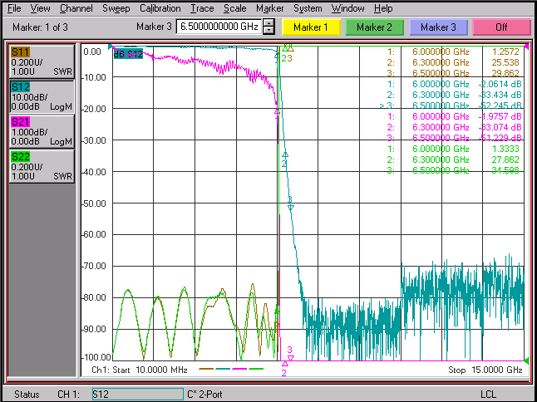The image size is (537, 402).
Task: Open the Trace menu
Action: coord(202,8)
